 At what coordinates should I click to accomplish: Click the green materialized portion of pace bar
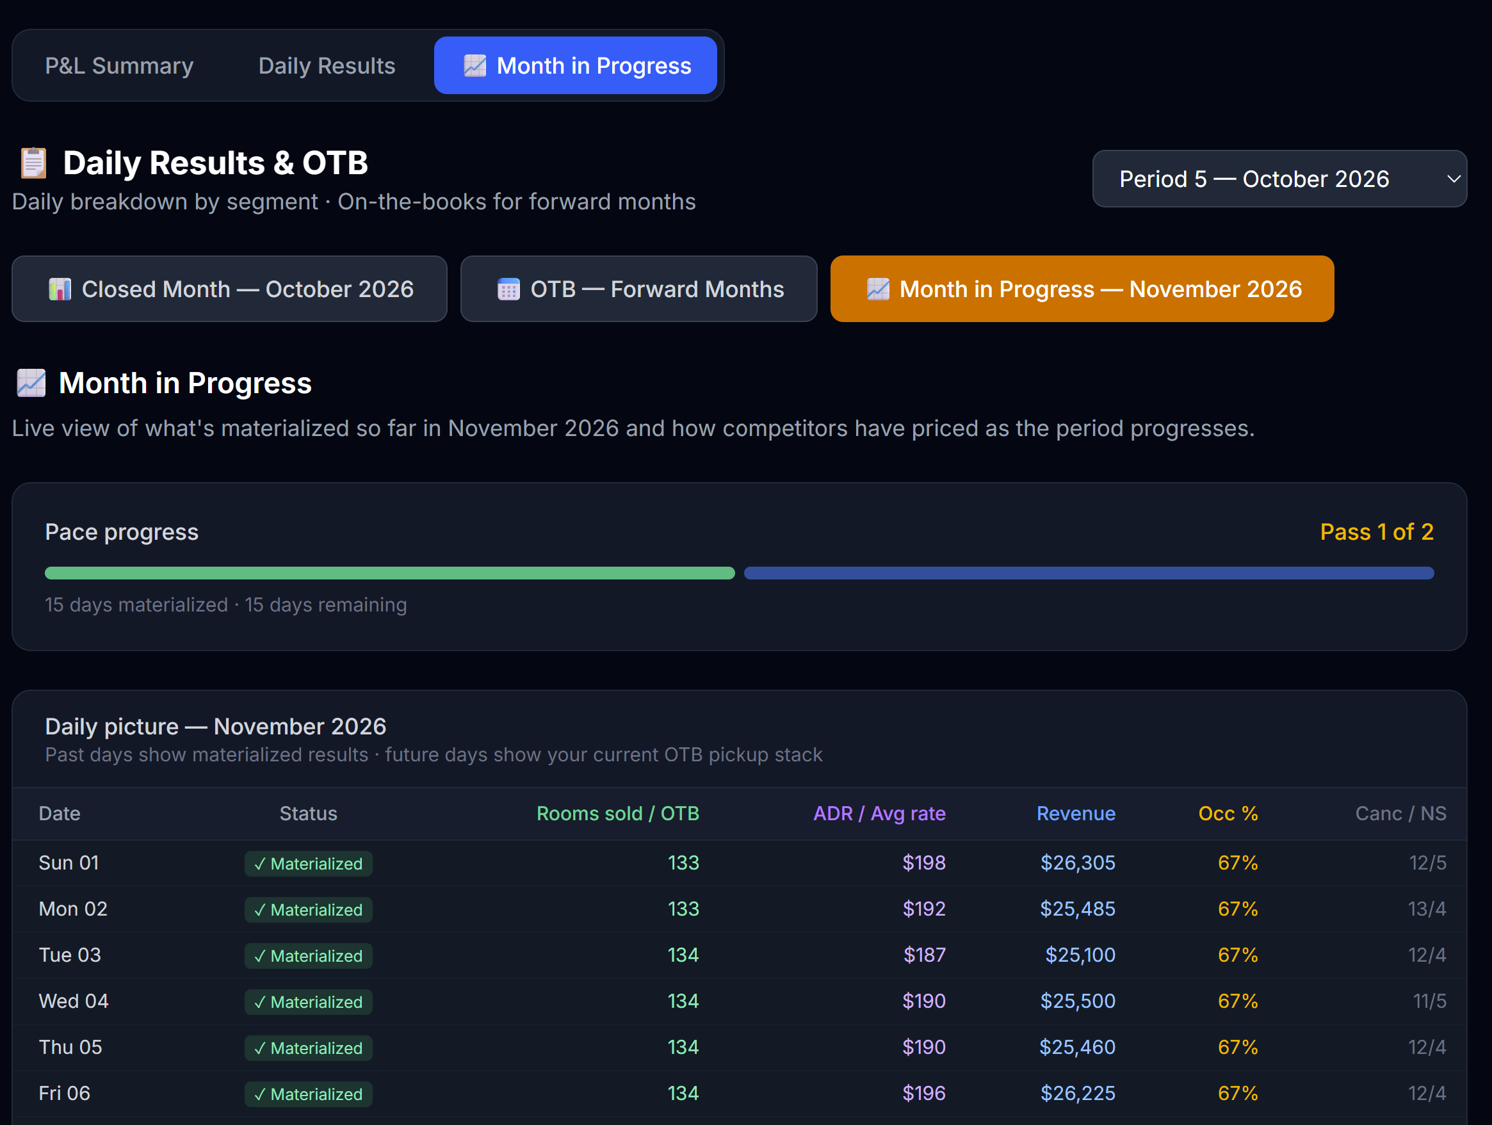390,573
